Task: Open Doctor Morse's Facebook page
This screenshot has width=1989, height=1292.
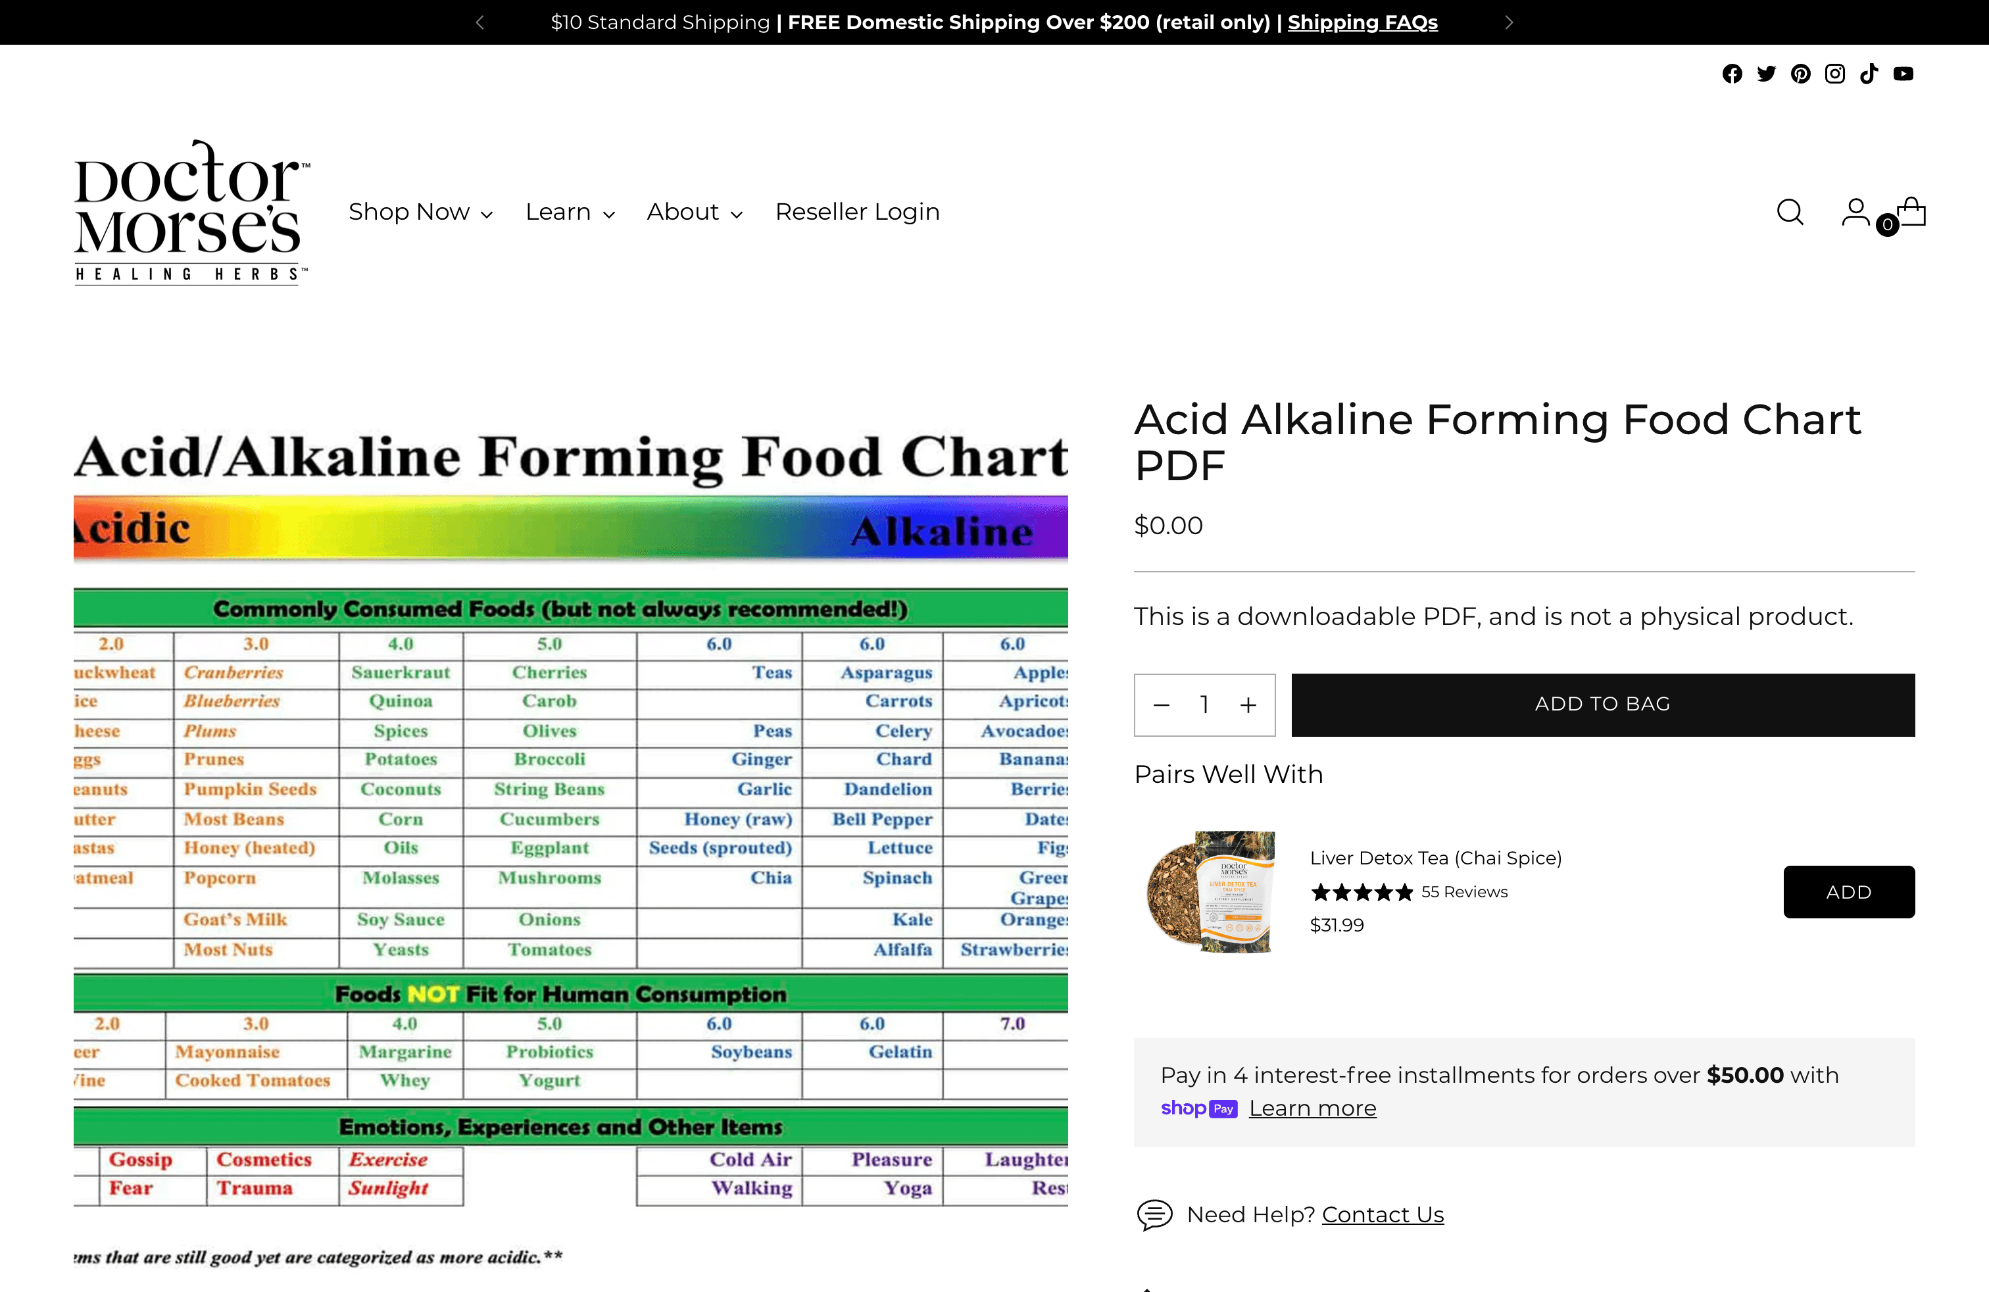Action: point(1732,74)
